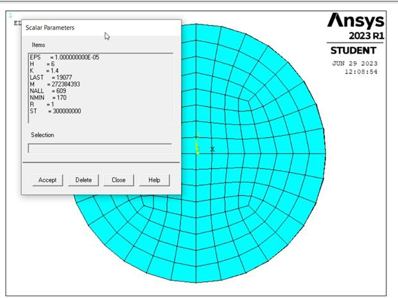Click the Delete button
The image size is (398, 298).
(83, 180)
